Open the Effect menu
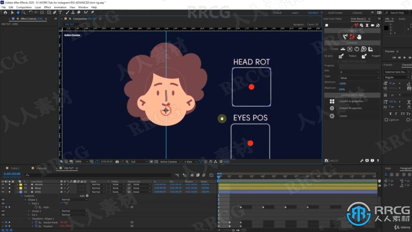The image size is (412, 232). 47,7
